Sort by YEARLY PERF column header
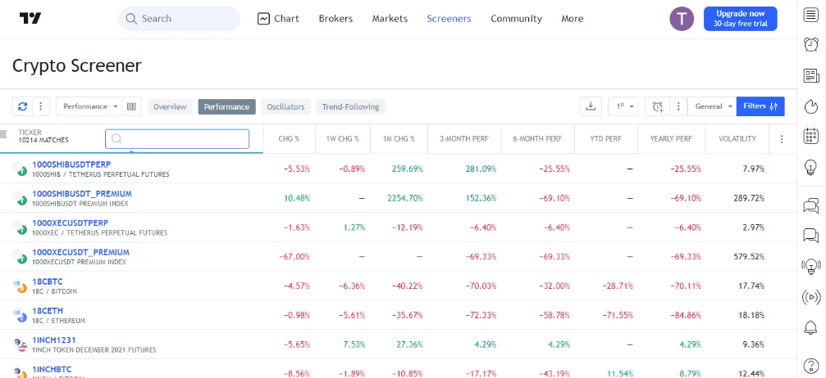Image resolution: width=826 pixels, height=378 pixels. click(671, 139)
